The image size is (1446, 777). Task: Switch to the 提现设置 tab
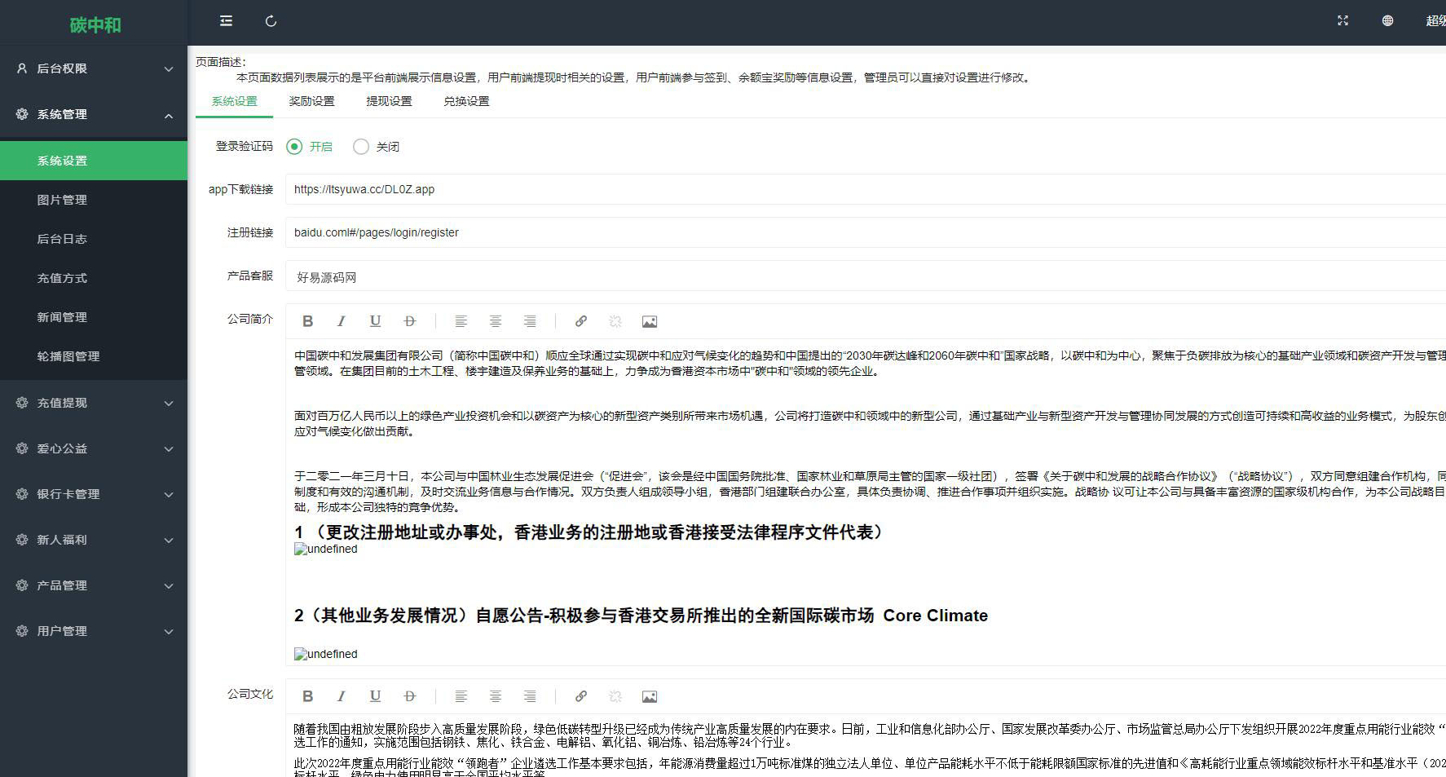pos(389,101)
